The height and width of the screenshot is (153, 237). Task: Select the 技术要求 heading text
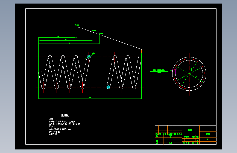65,115
